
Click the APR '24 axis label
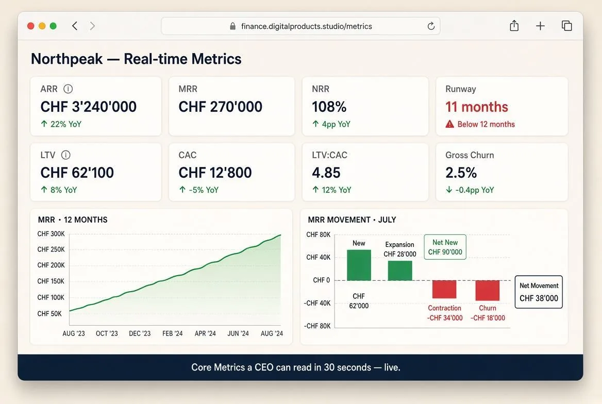tap(206, 333)
